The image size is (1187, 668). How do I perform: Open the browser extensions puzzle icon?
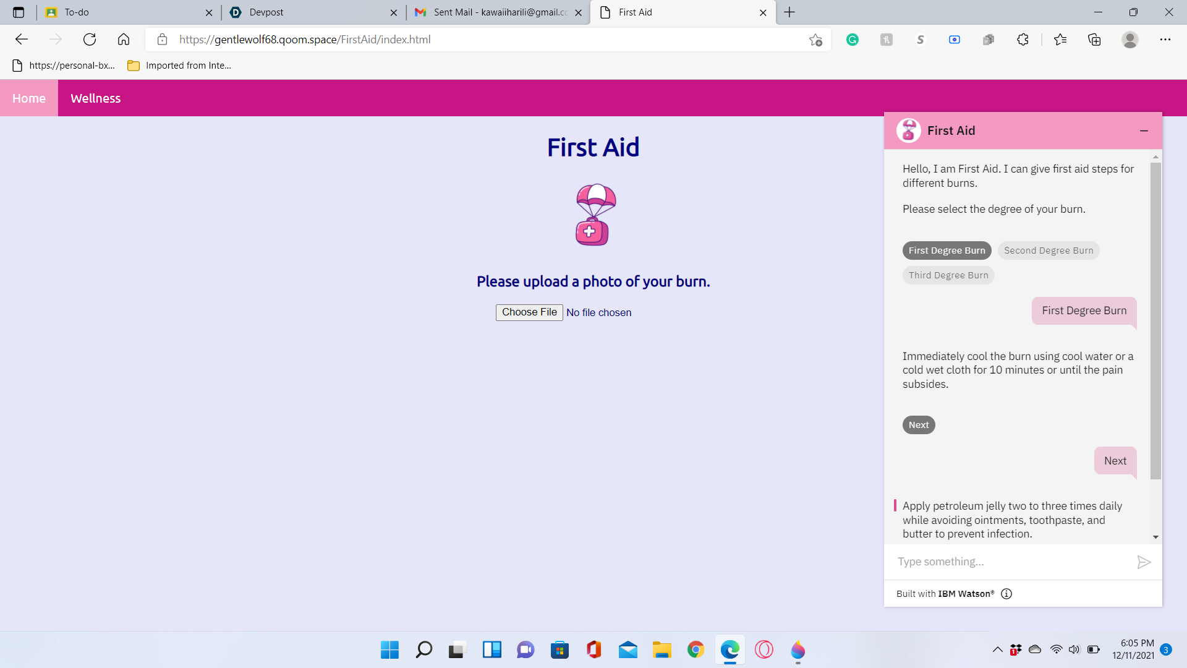pos(1023,40)
